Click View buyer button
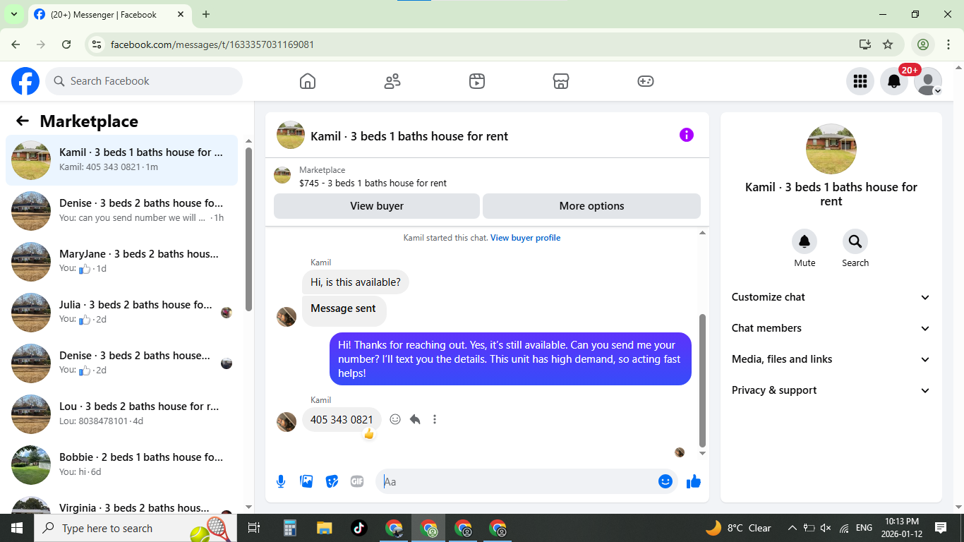964x542 pixels. click(377, 206)
